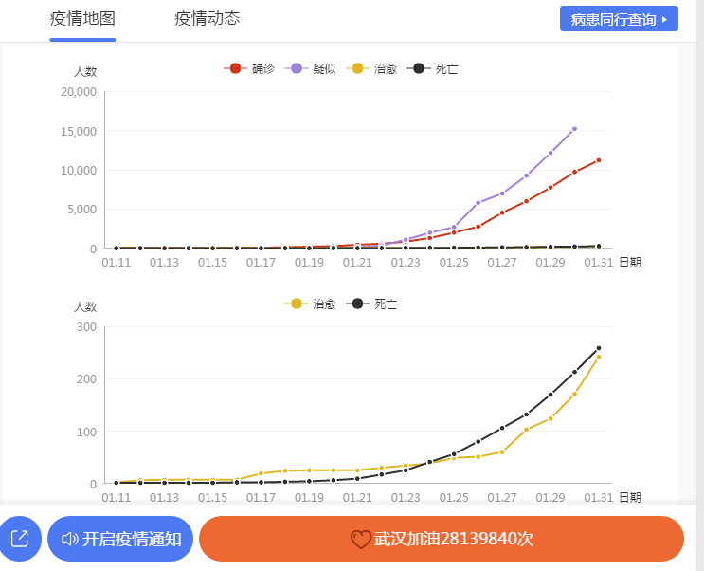
Task: Hide 死亡 series in bottom chart legend
Action: [x=372, y=304]
